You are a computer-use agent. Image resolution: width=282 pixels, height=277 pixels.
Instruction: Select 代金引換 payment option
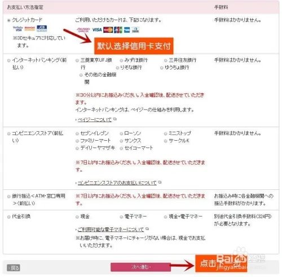[8, 217]
